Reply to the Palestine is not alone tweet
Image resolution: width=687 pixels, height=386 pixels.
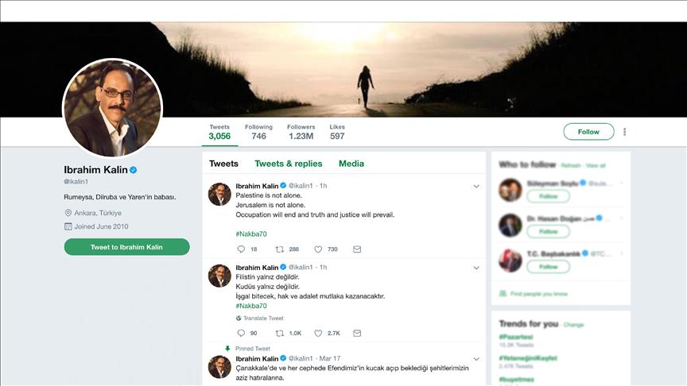click(x=241, y=249)
